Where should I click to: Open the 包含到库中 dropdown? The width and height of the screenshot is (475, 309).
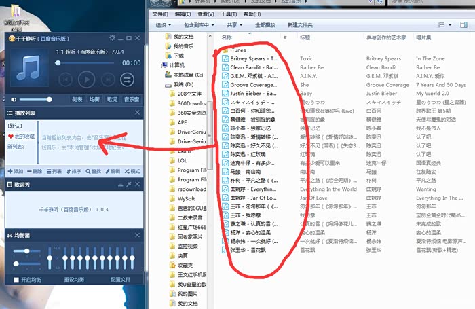(199, 25)
